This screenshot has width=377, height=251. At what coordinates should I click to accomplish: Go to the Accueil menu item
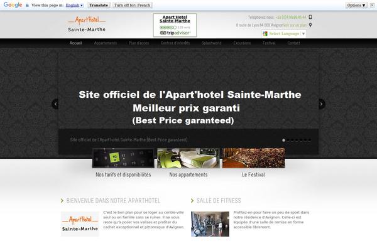76,43
